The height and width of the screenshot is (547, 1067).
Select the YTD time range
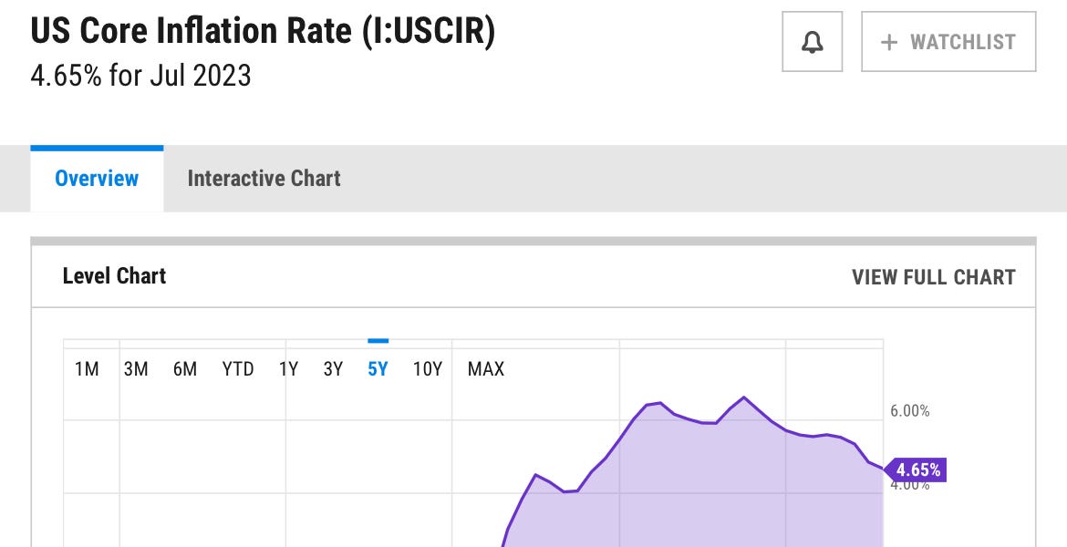pyautogui.click(x=237, y=369)
